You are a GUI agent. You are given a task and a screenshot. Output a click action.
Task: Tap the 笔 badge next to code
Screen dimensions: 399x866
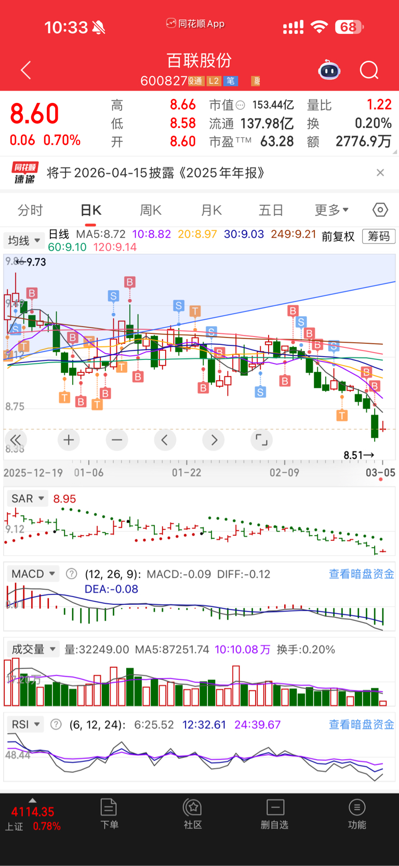click(x=231, y=81)
